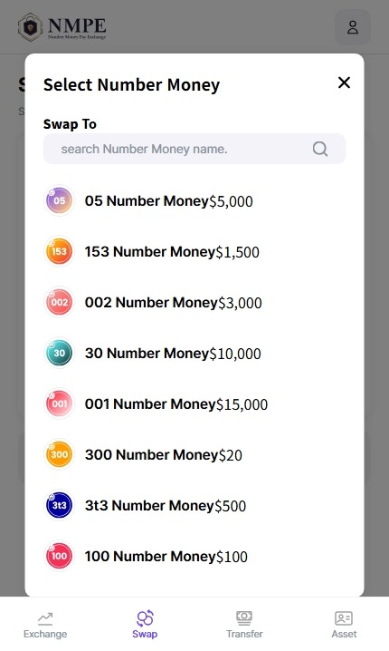The height and width of the screenshot is (651, 389).
Task: Switch to the Swap tab
Action: [145, 625]
